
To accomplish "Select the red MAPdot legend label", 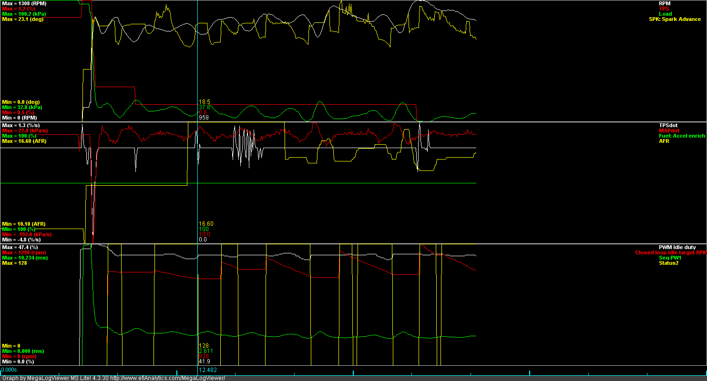I will [x=669, y=130].
